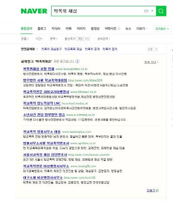Select the 통합검색 tab
The image size is (173, 202).
click(26, 29)
